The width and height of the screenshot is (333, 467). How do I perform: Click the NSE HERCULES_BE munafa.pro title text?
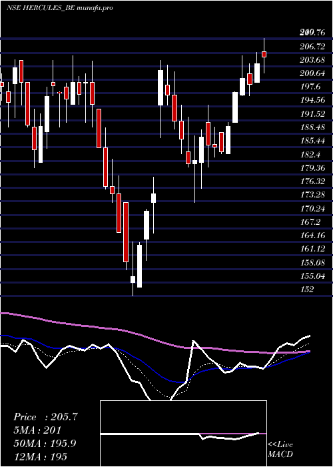click(x=59, y=8)
